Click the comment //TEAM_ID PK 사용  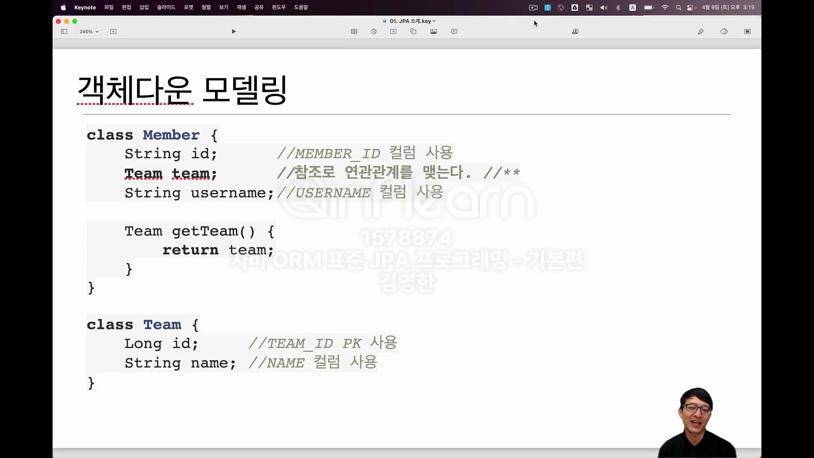(x=323, y=343)
